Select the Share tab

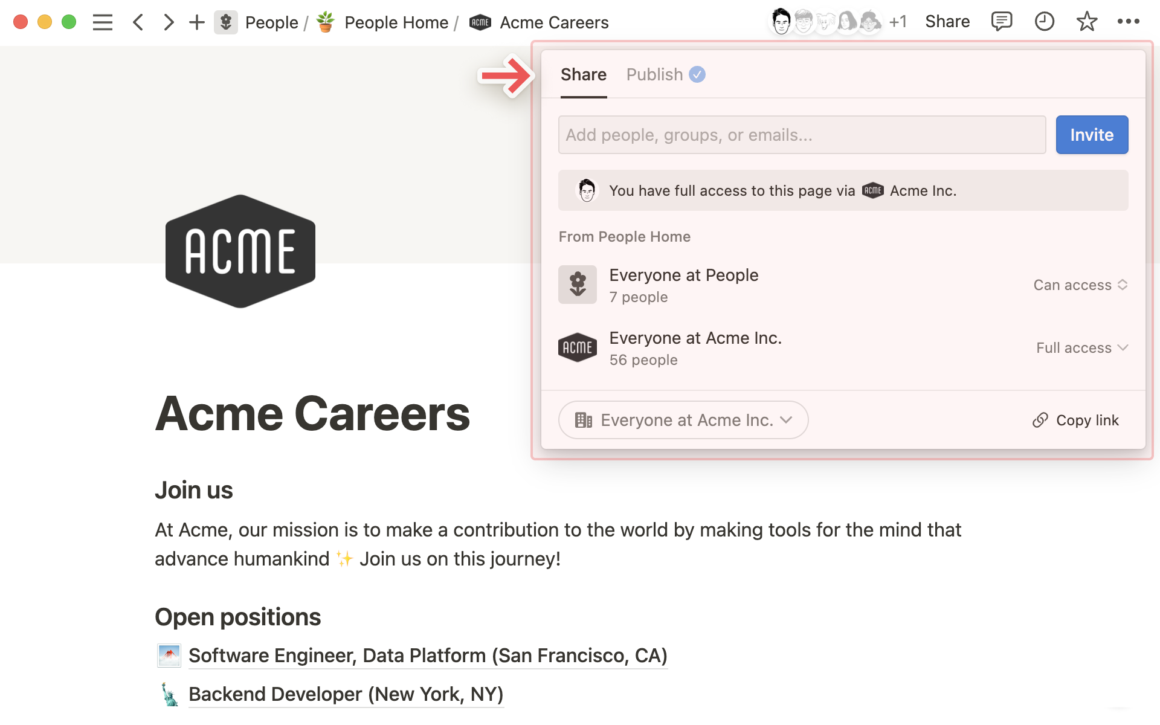(583, 74)
